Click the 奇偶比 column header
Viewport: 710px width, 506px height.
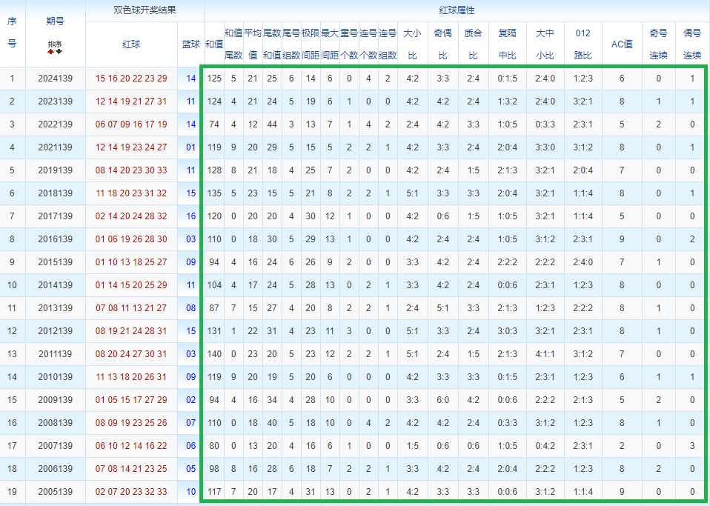pos(443,44)
